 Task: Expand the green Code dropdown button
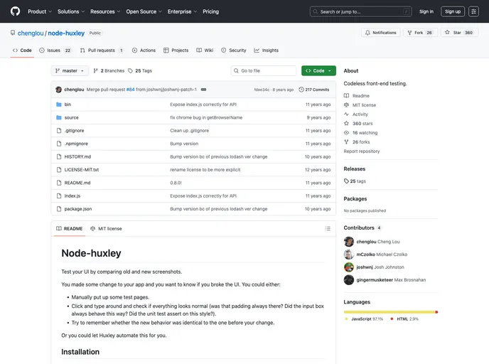[x=318, y=71]
